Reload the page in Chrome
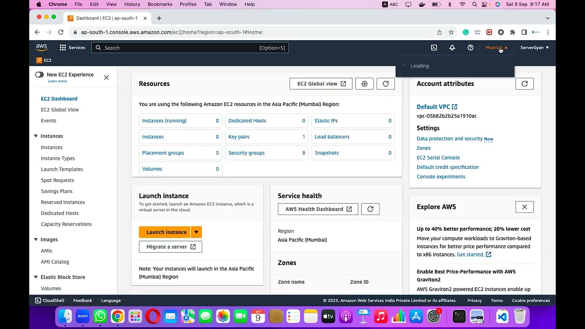585x329 pixels. [61, 32]
